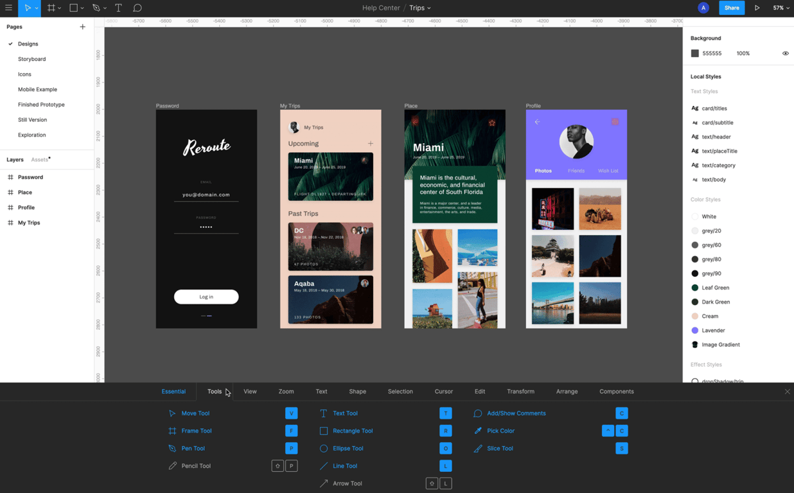The width and height of the screenshot is (794, 493).
Task: Click the background color swatch 555555
Action: pos(694,53)
